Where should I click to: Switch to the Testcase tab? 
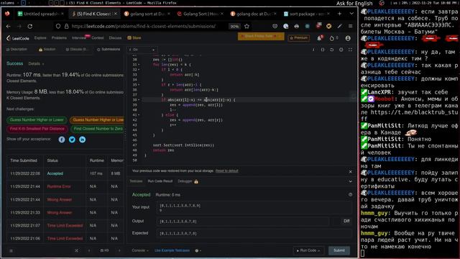136,181
